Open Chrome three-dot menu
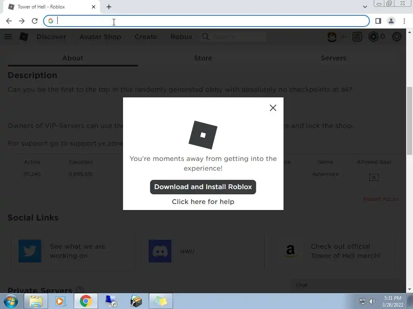 tap(404, 21)
